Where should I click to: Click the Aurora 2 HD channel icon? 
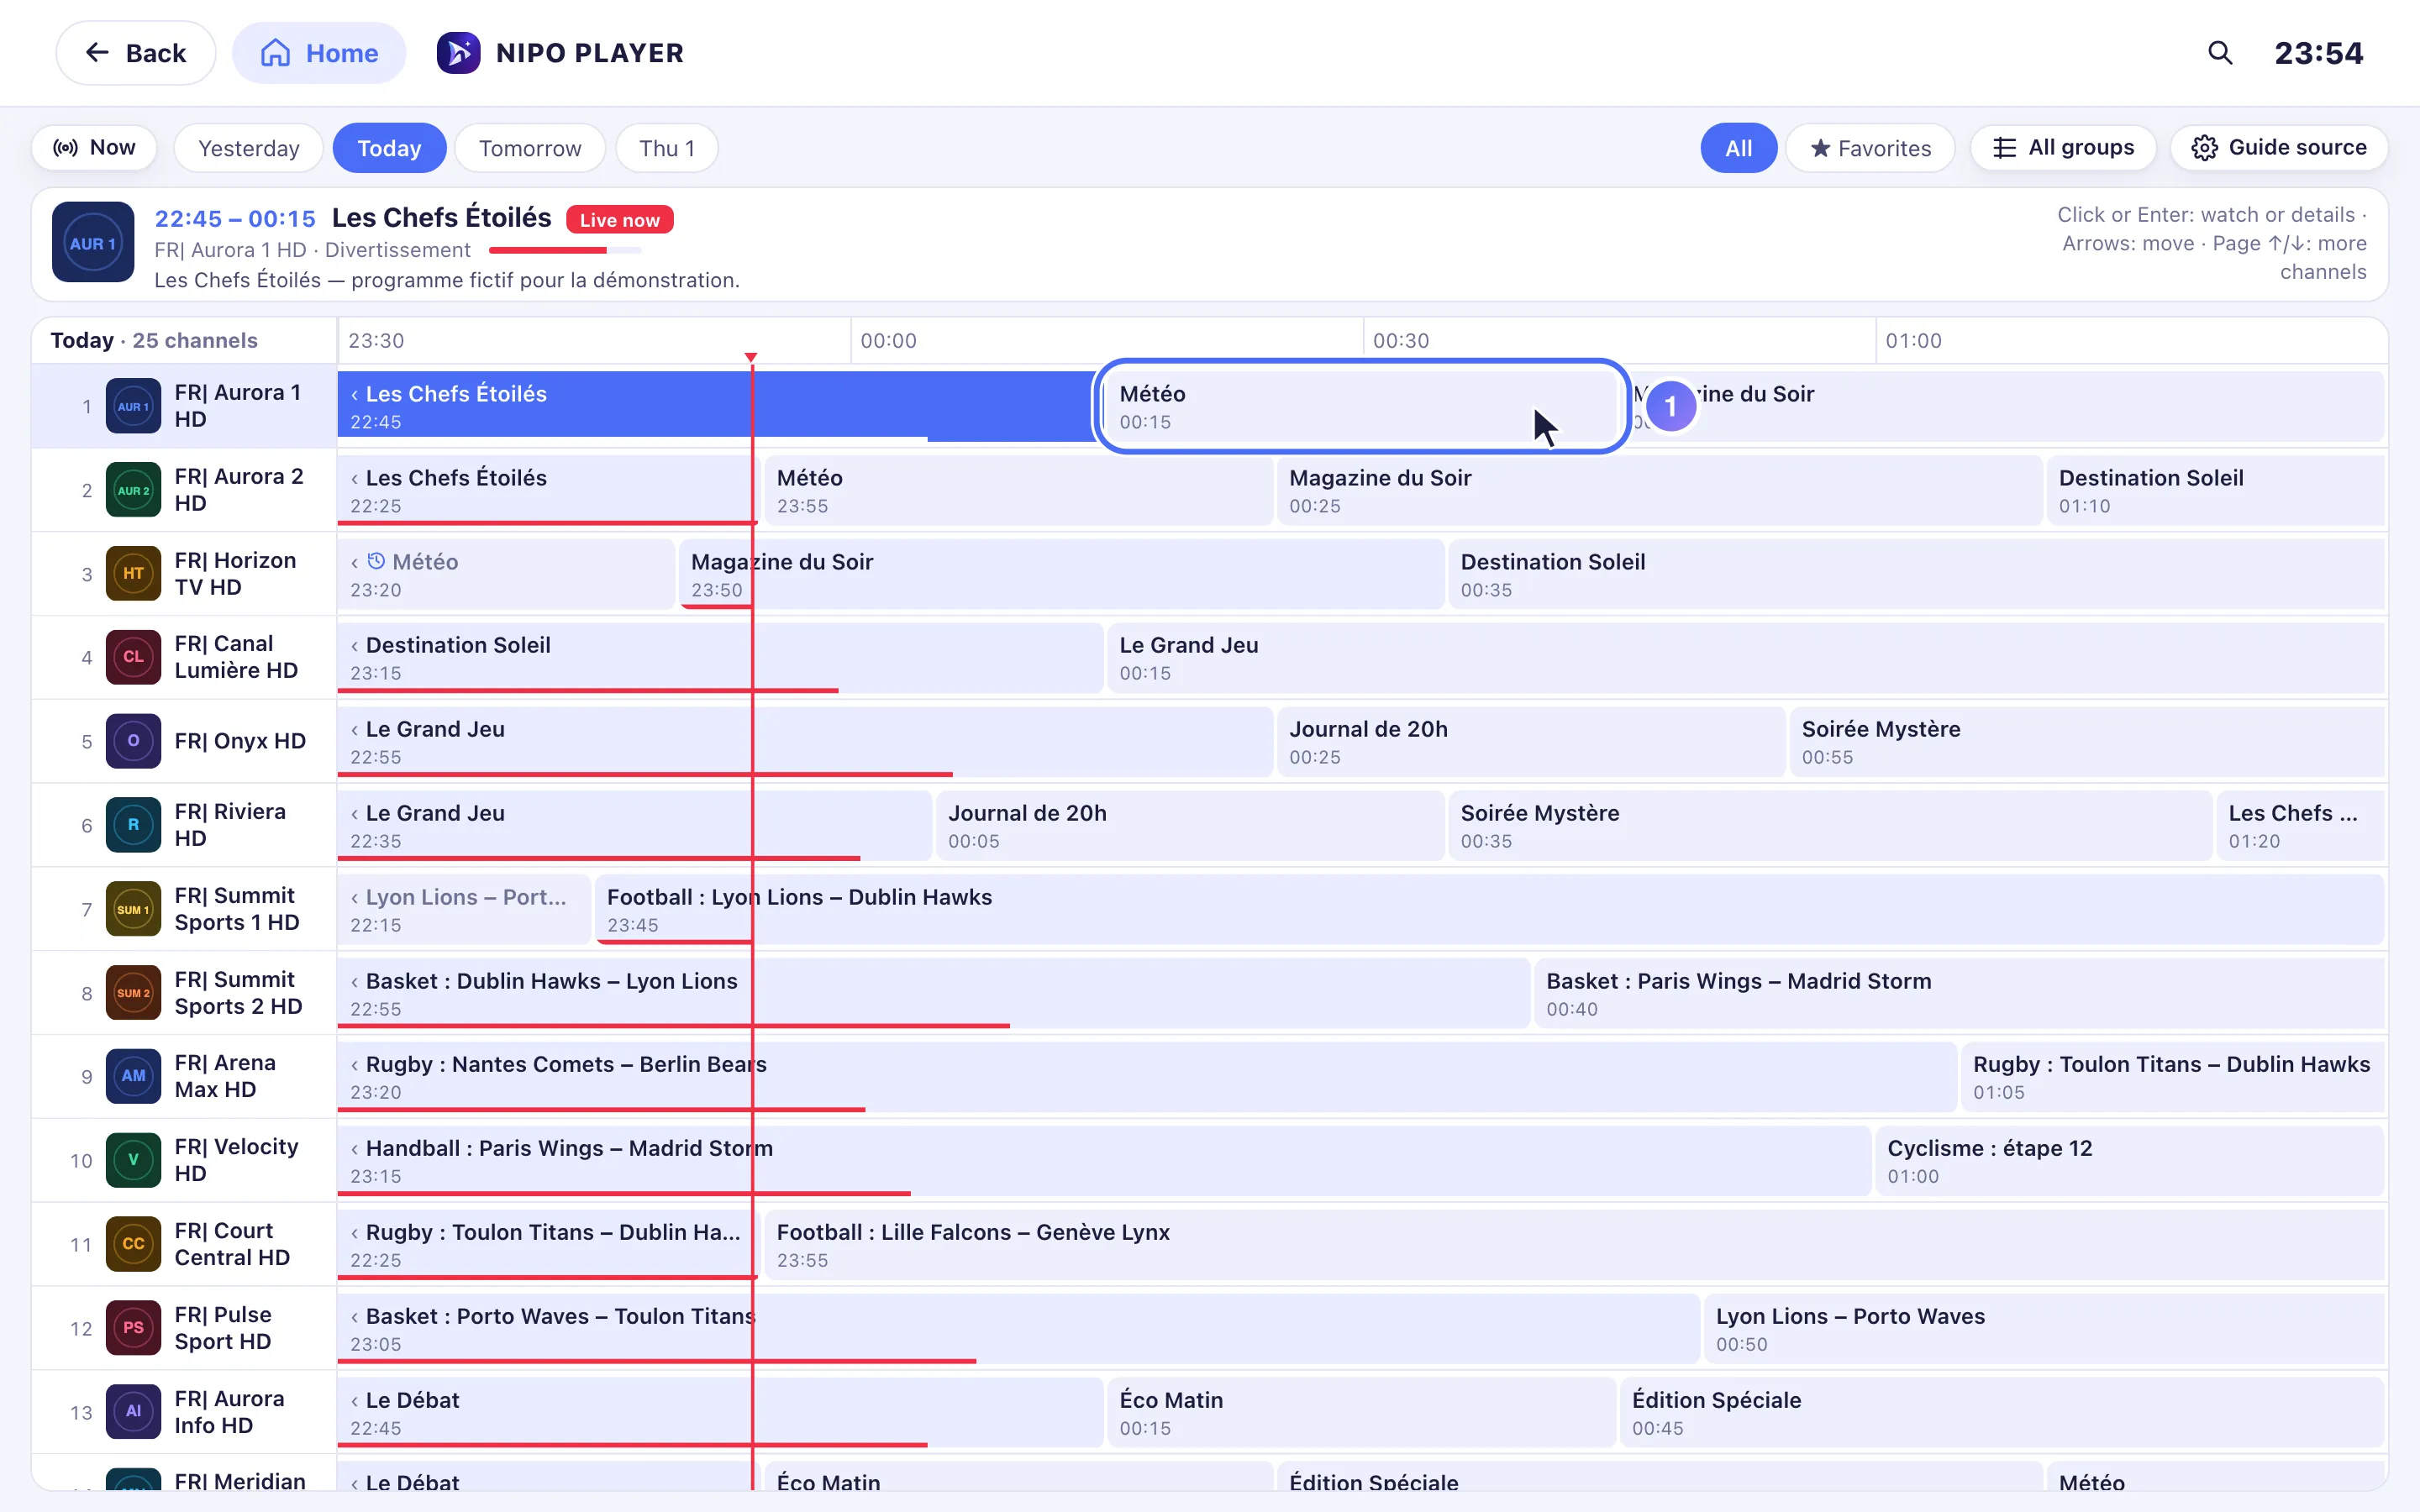click(x=133, y=490)
